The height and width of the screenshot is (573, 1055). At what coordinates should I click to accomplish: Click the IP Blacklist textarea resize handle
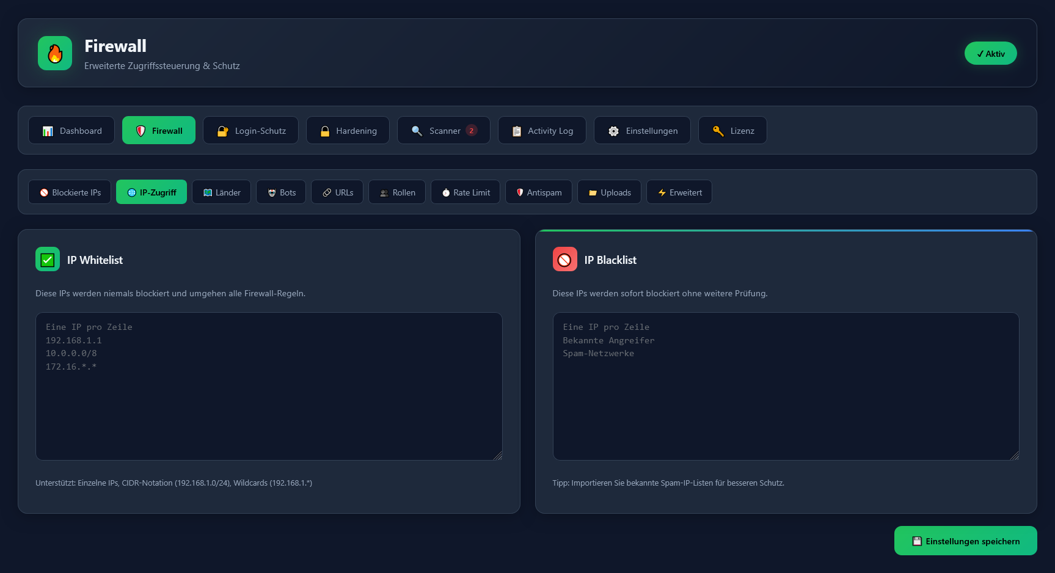pos(1014,455)
